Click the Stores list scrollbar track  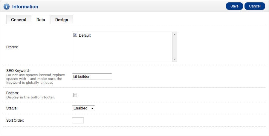click(175, 47)
